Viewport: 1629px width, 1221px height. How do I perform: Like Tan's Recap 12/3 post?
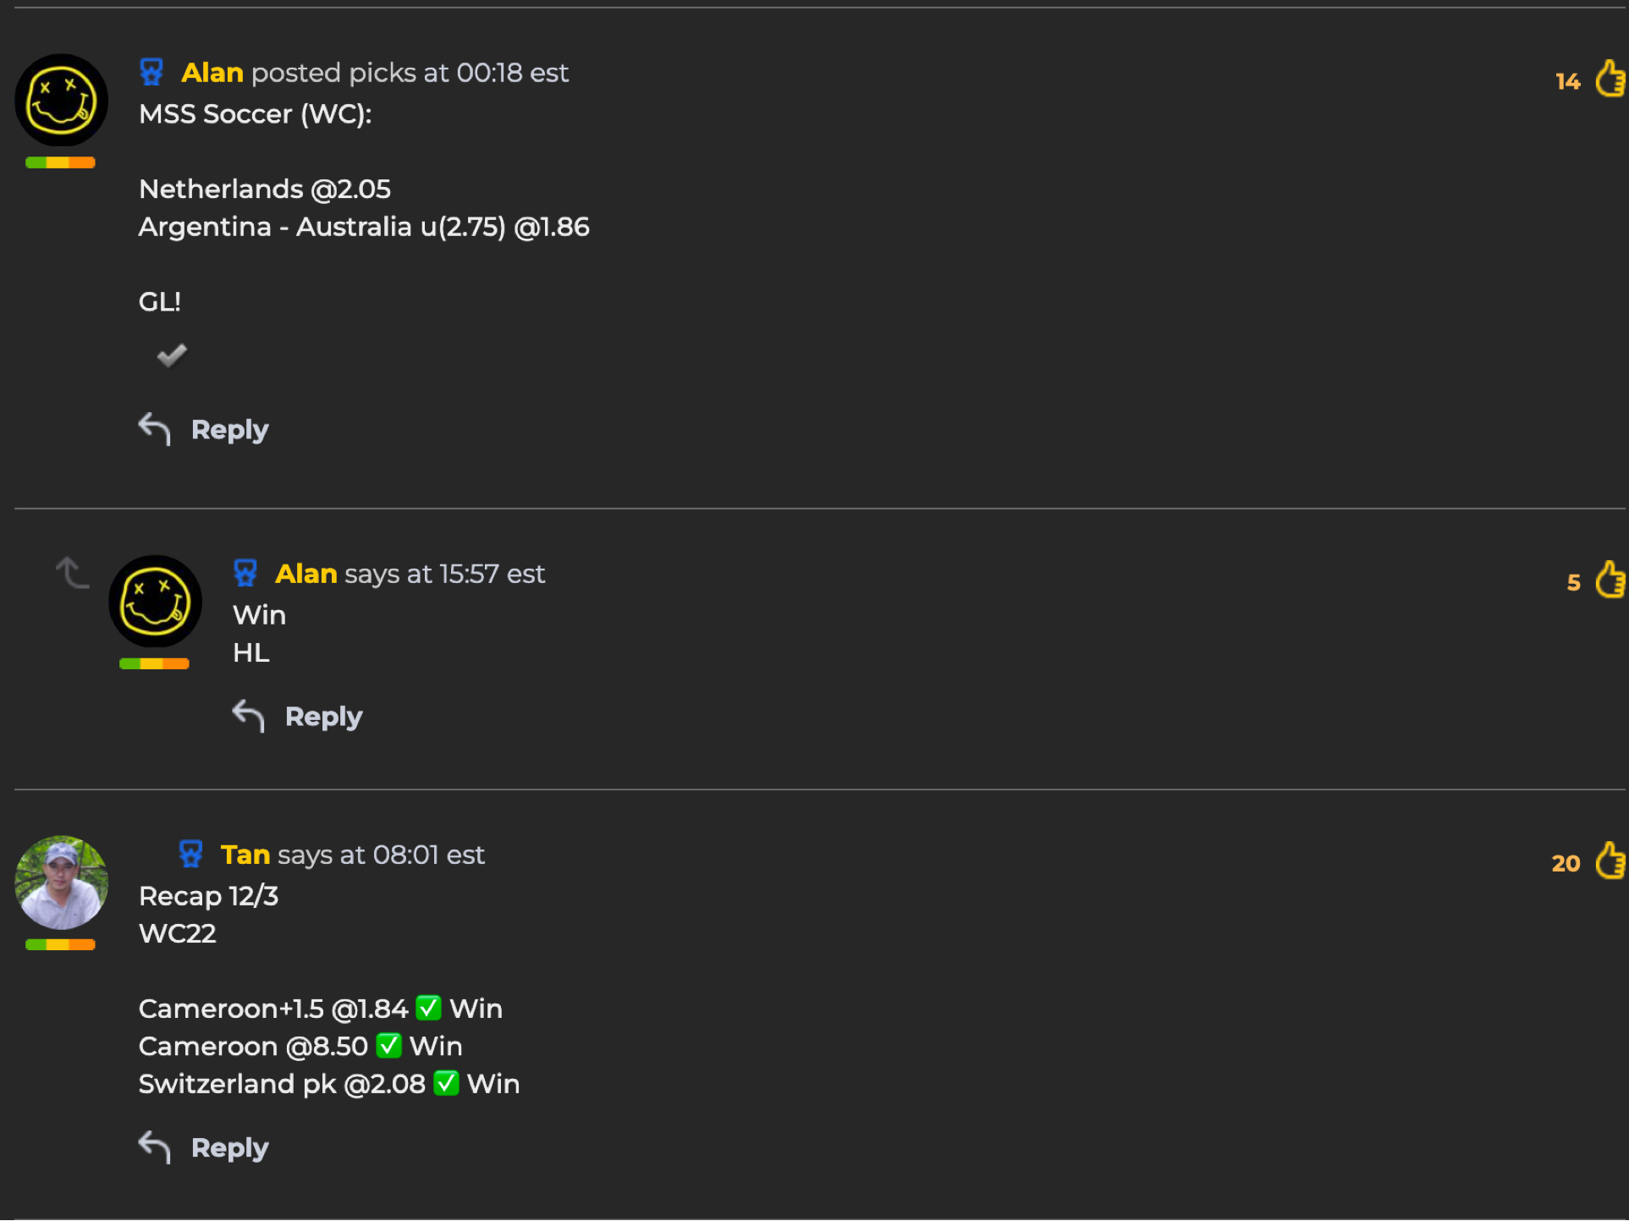coord(1610,861)
